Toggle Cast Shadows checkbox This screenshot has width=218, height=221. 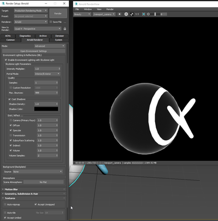point(9,99)
